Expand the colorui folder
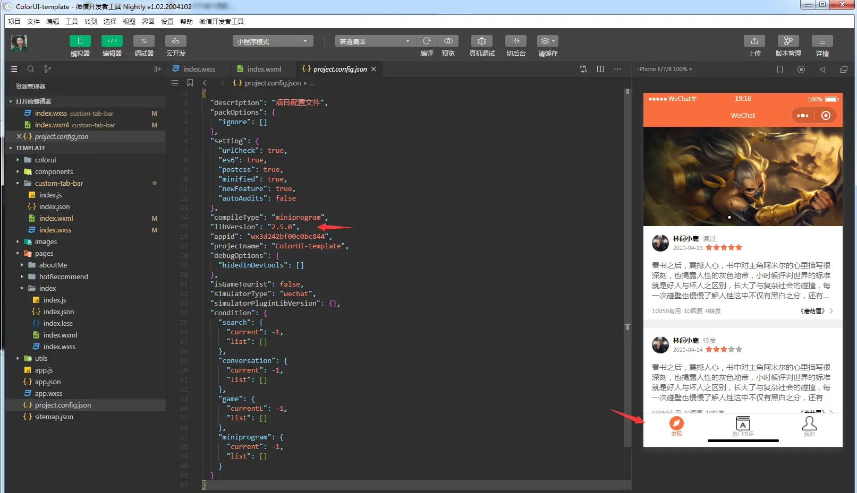 tap(85, 160)
